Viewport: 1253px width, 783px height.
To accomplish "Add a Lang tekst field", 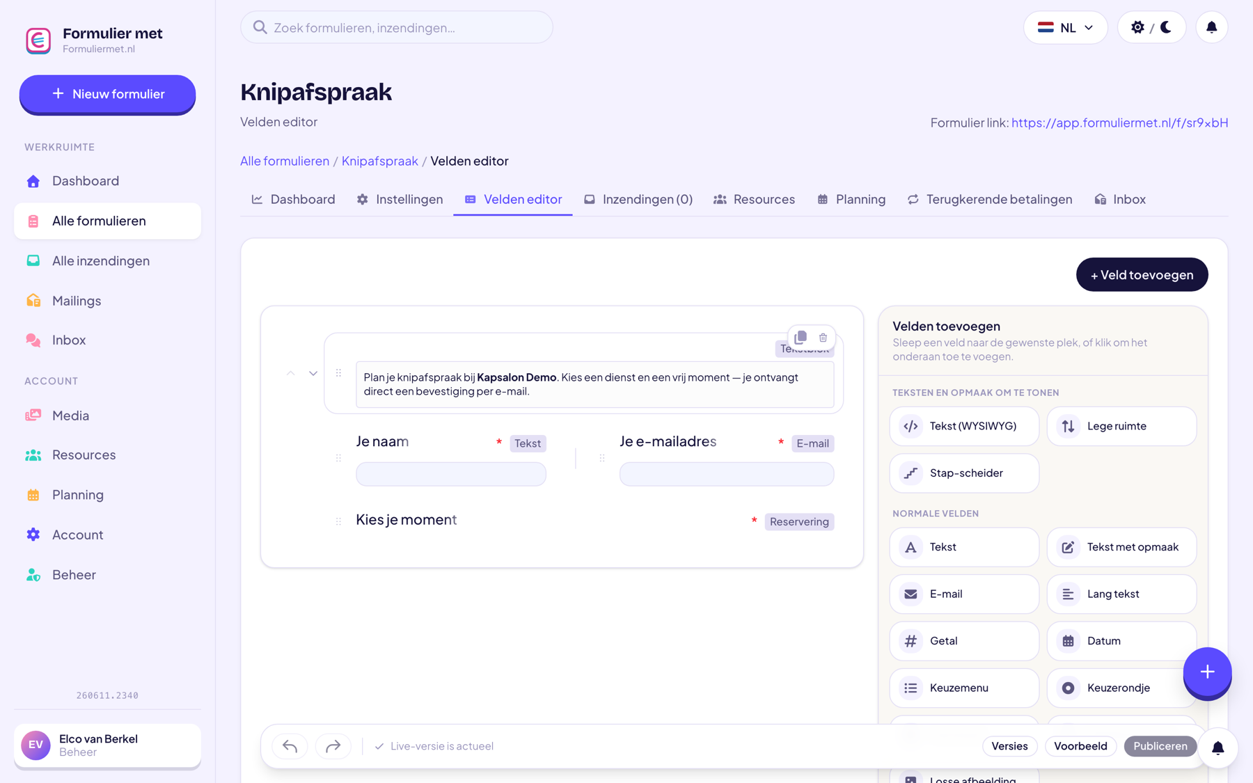I will click(1121, 594).
